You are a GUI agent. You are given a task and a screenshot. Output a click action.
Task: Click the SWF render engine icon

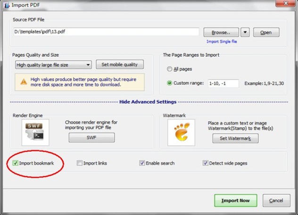click(x=35, y=132)
